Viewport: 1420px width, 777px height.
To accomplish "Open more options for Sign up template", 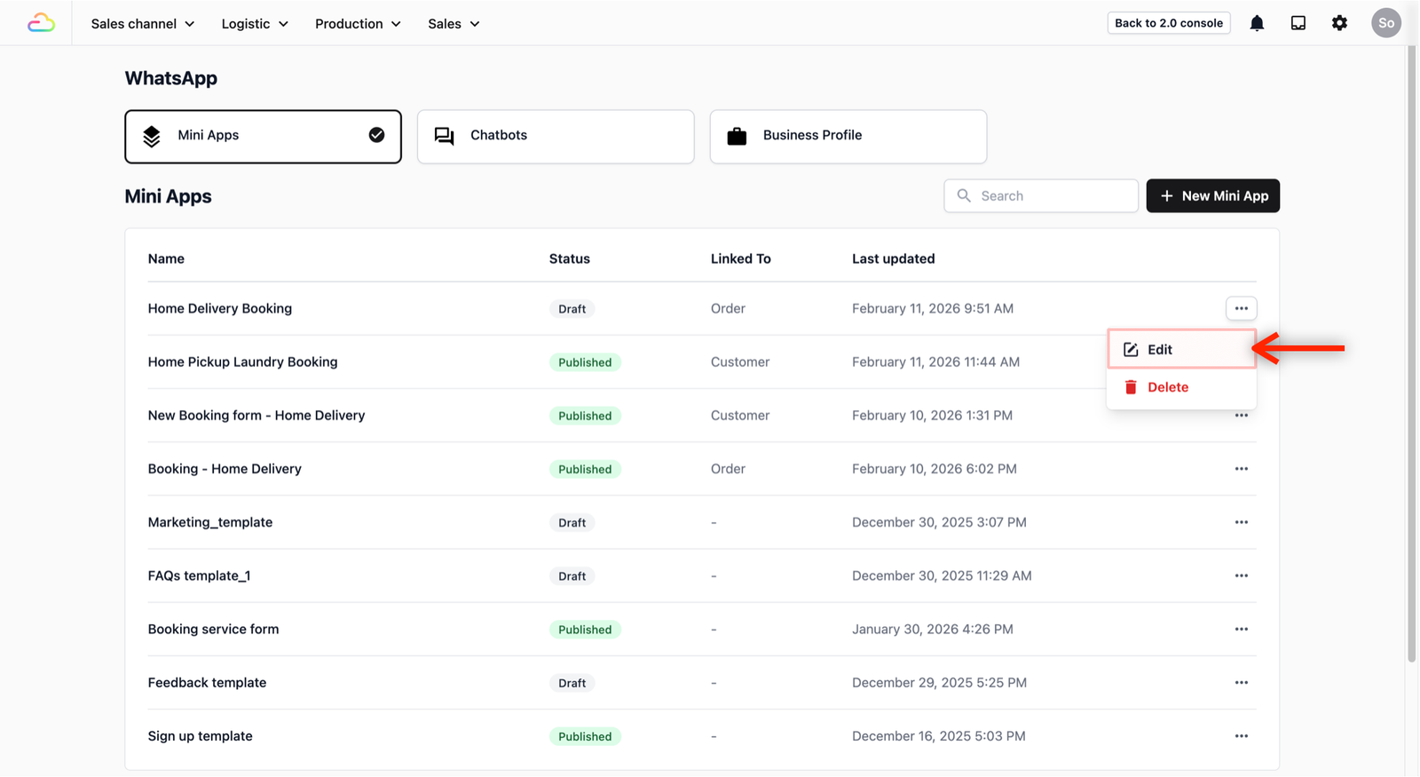I will tap(1241, 735).
